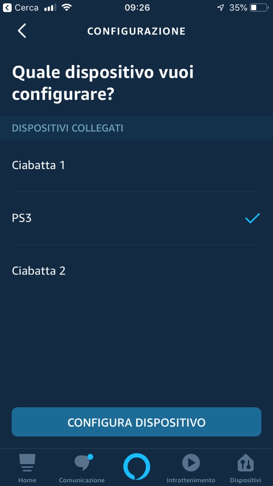Image resolution: width=273 pixels, height=486 pixels.
Task: Tap the status bar clock 09:26
Action: click(137, 8)
